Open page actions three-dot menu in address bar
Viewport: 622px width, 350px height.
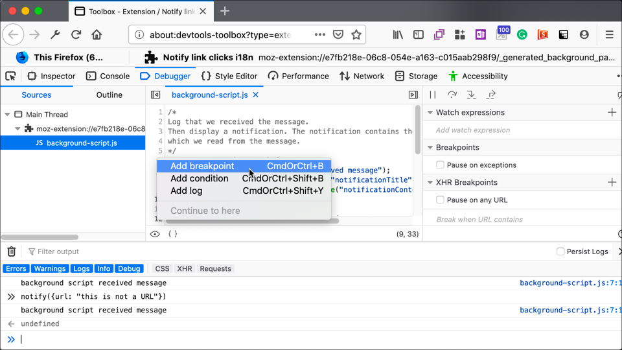coord(319,34)
